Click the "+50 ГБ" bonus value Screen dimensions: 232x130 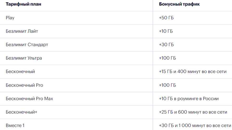pos(166,18)
